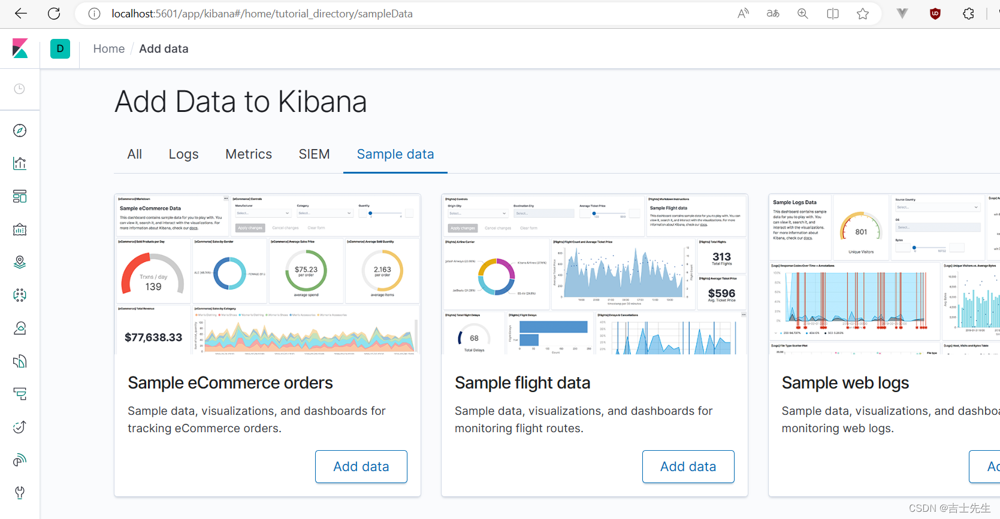This screenshot has height=519, width=1000.
Task: Open split screen icon
Action: [x=833, y=13]
